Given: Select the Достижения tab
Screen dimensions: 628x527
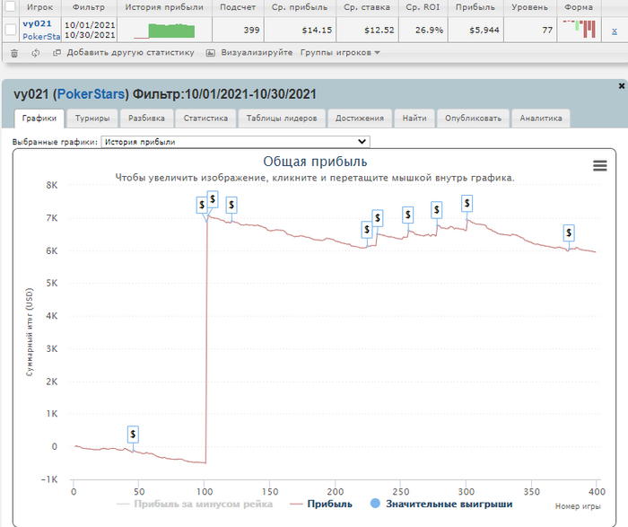Looking at the screenshot, I should coord(360,119).
